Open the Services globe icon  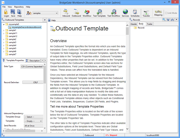click(125, 12)
